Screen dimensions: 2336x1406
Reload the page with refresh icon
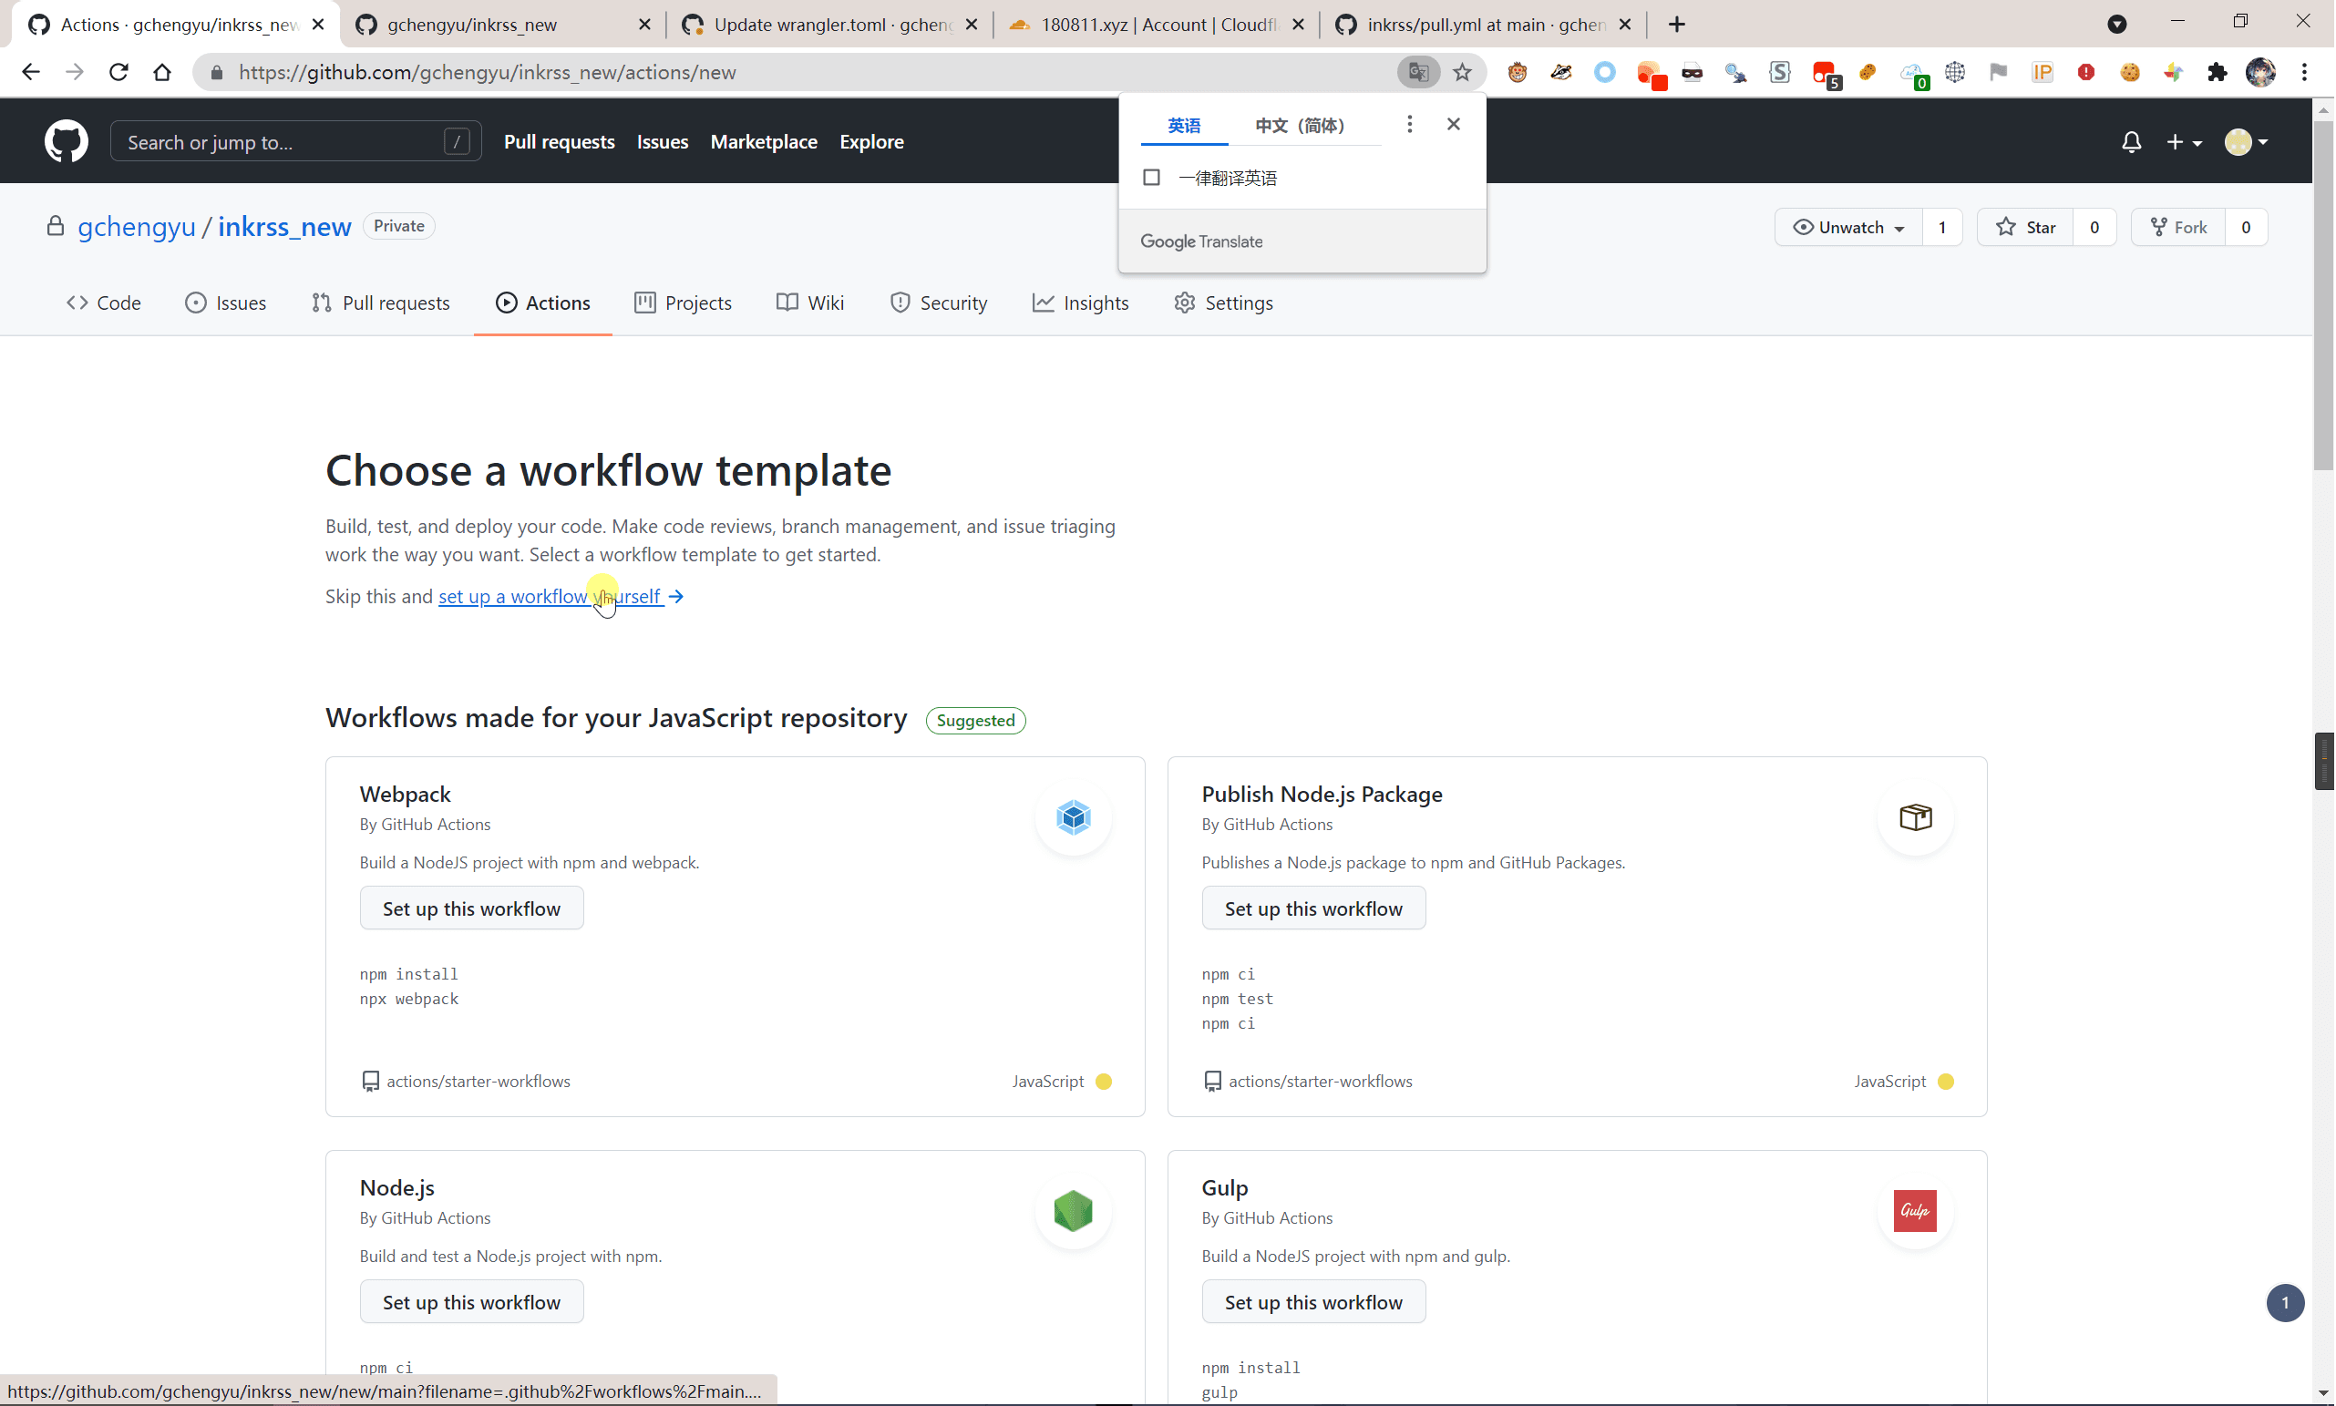[x=118, y=72]
